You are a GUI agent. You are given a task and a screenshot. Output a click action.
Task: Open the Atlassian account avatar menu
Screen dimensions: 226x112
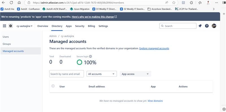coord(214,26)
